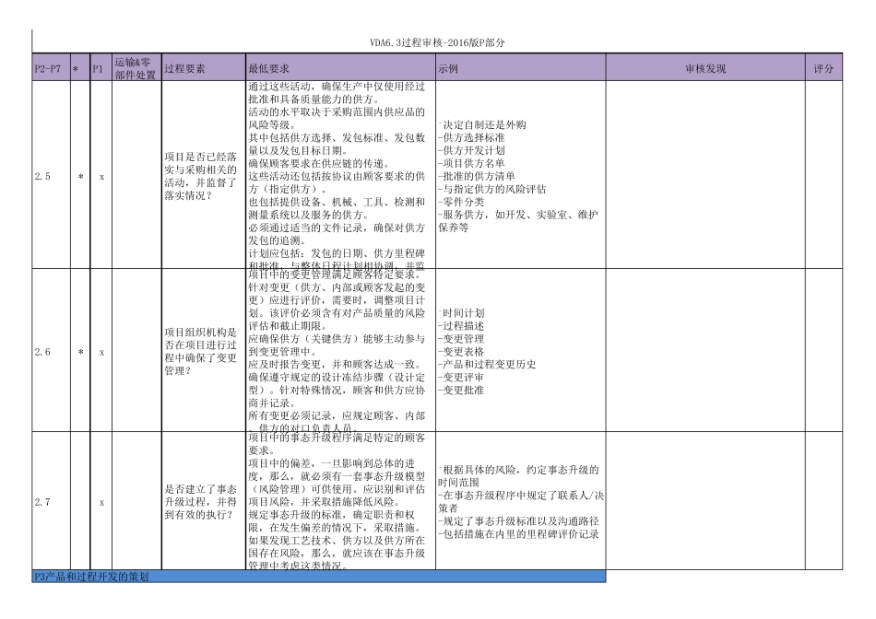Click the 过程要素 column header
The width and height of the screenshot is (876, 619).
point(204,67)
